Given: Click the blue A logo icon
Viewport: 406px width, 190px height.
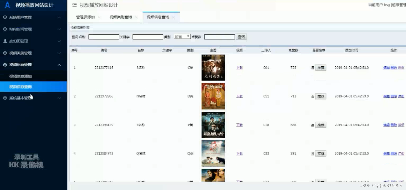Looking at the screenshot, I should (x=8, y=5).
